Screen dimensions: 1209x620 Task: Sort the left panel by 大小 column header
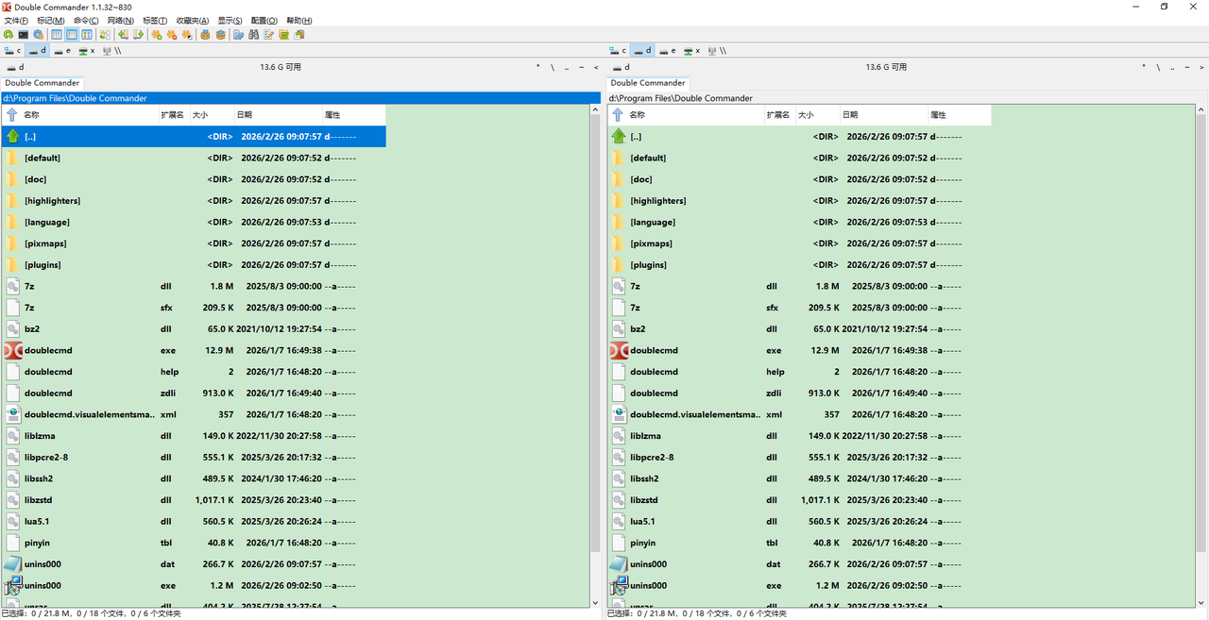coord(199,115)
